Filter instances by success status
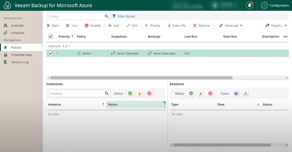This screenshot has width=292, height=152. (x=130, y=93)
